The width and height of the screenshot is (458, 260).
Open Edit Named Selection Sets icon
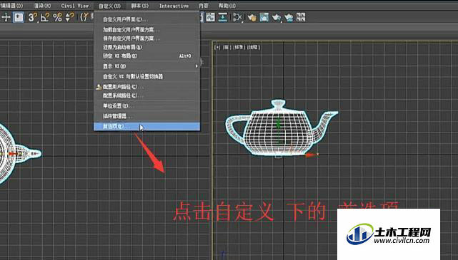[x=84, y=18]
